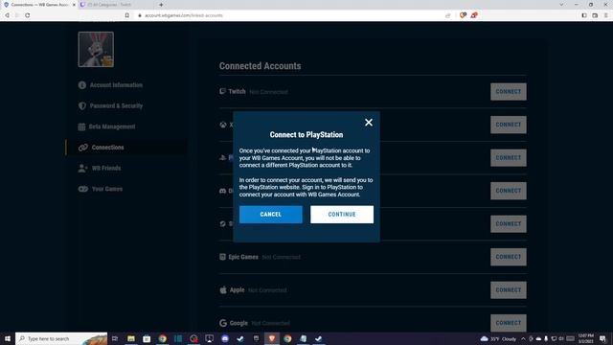This screenshot has height=345, width=613.
Task: Click the Beta Management grid icon
Action: pyautogui.click(x=81, y=126)
